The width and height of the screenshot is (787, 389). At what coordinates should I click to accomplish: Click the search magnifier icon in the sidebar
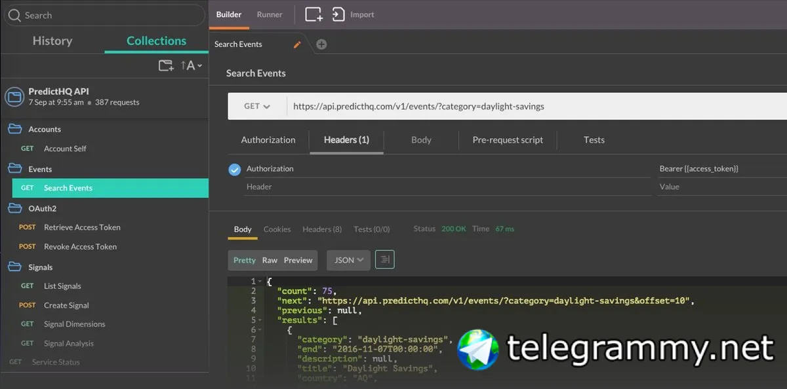[x=14, y=15]
